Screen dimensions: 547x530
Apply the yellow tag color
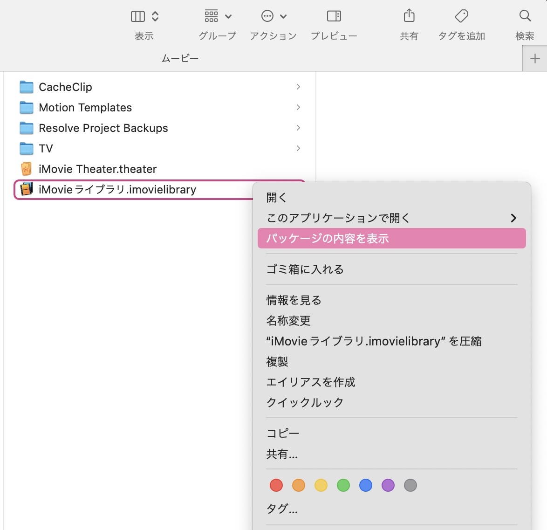click(321, 485)
